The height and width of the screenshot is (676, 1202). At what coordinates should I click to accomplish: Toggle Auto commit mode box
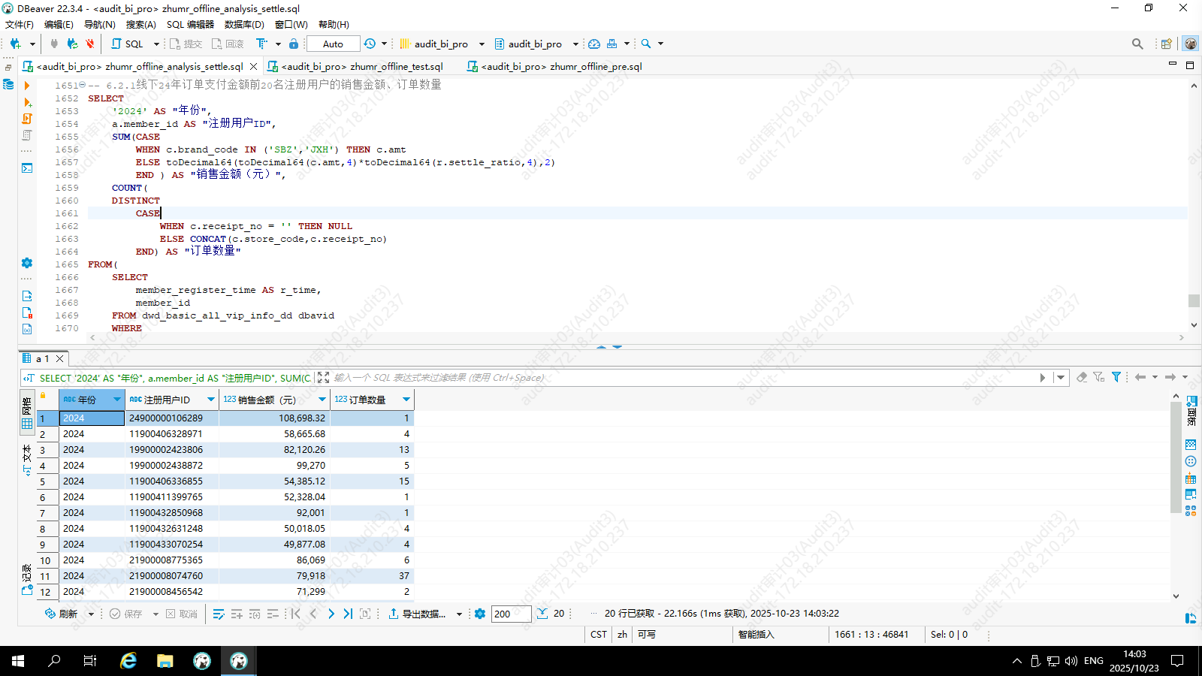[x=333, y=44]
